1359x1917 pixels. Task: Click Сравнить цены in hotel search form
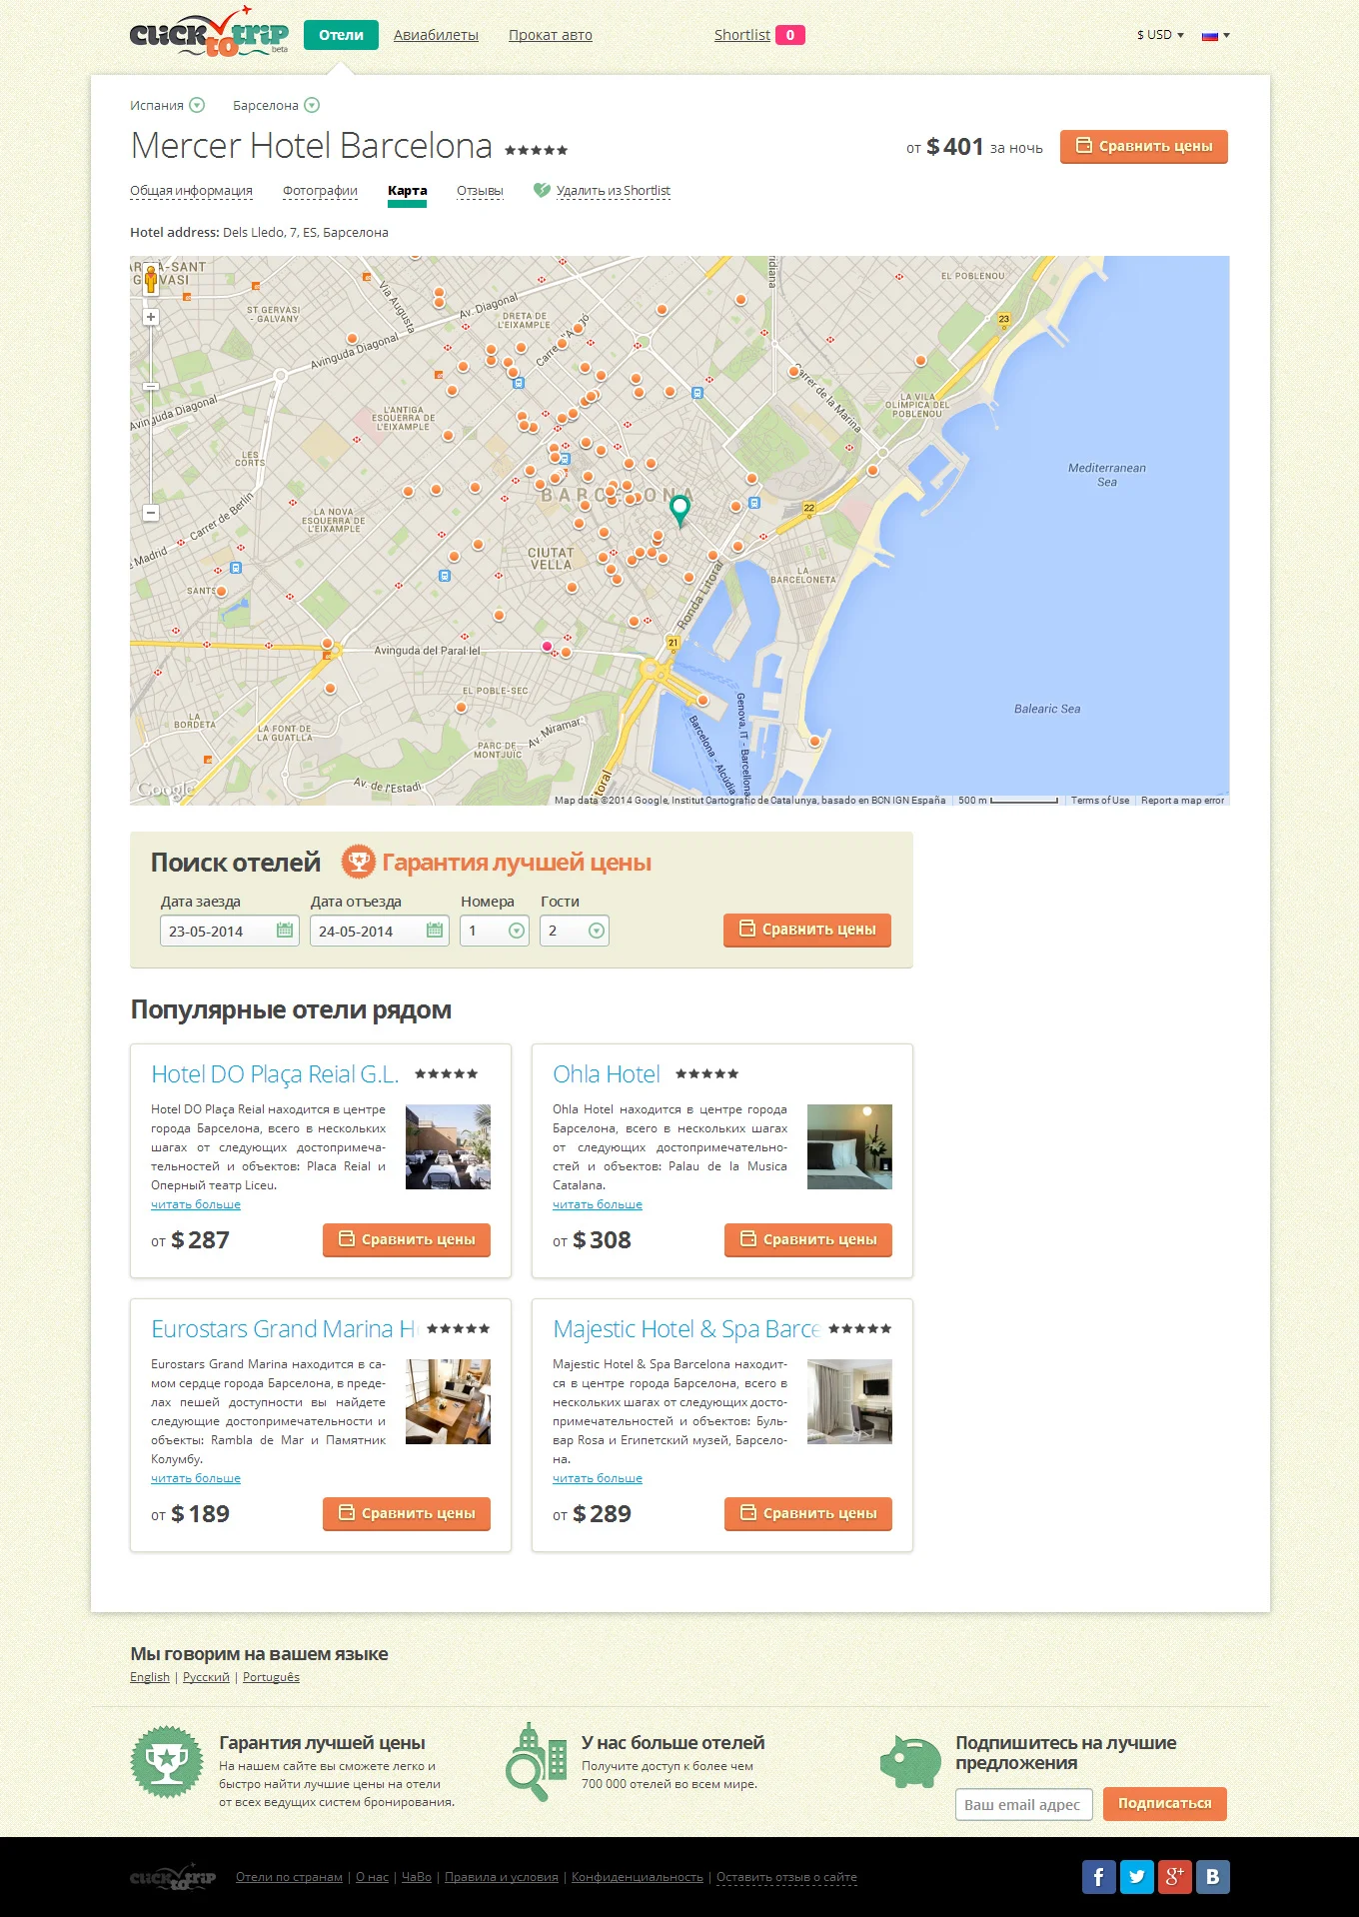tap(807, 930)
